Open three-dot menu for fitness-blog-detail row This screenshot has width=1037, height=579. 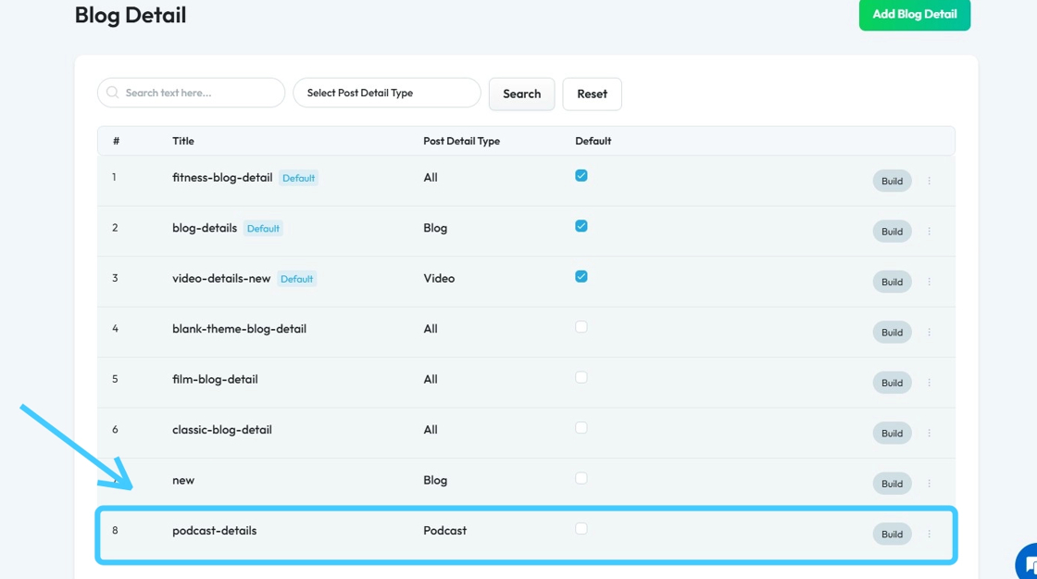(929, 181)
